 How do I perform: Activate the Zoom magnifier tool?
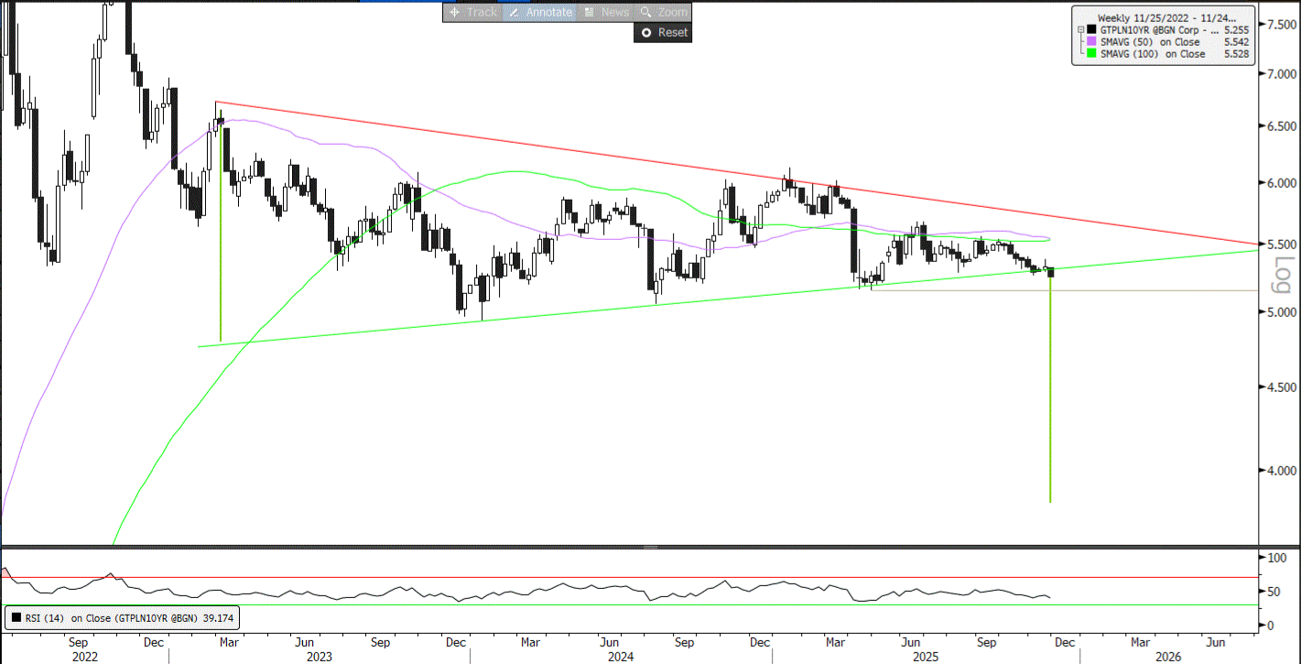[x=645, y=12]
